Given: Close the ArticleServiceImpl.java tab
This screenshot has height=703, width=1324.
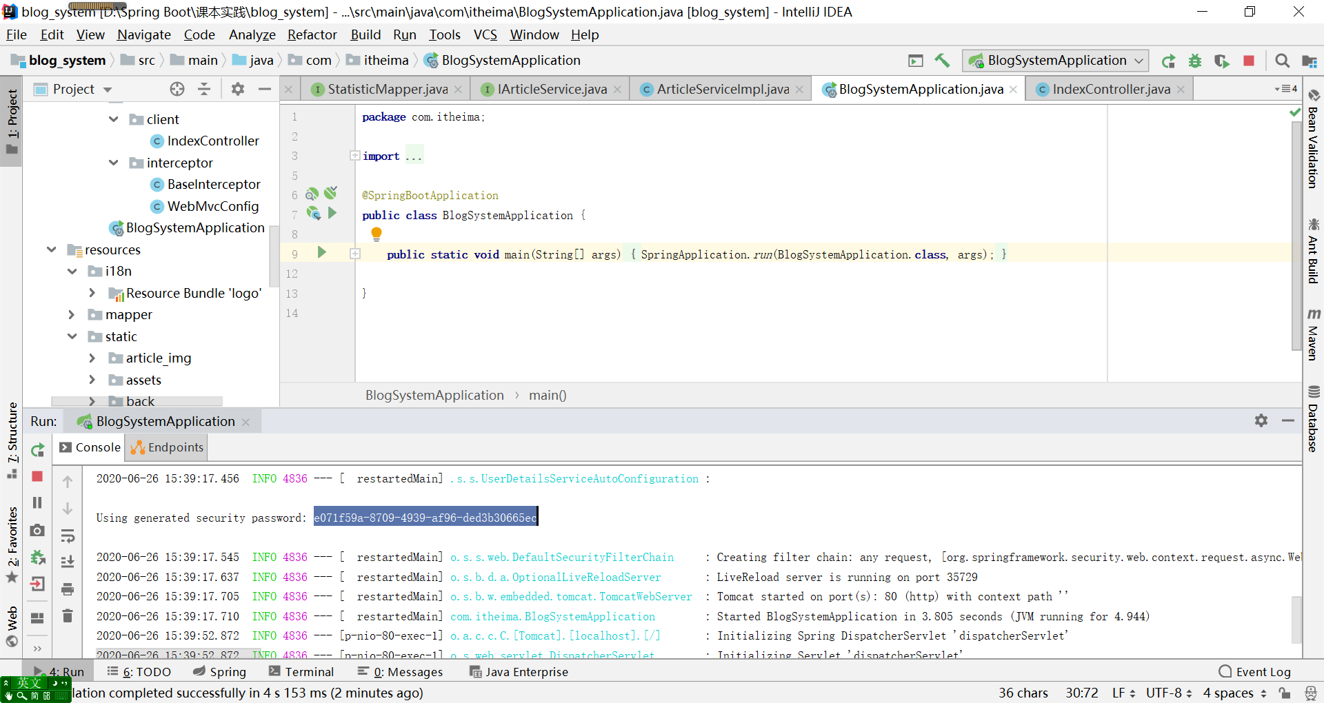Looking at the screenshot, I should tap(800, 89).
